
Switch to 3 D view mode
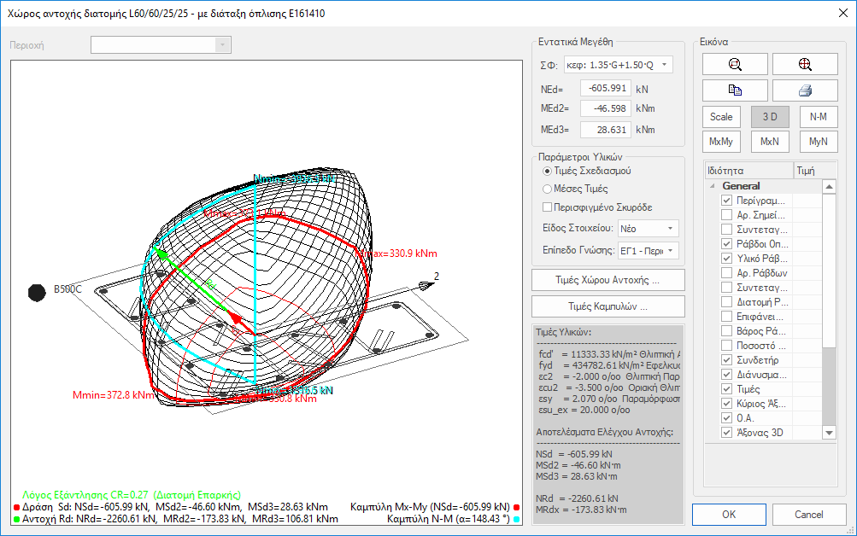[770, 117]
